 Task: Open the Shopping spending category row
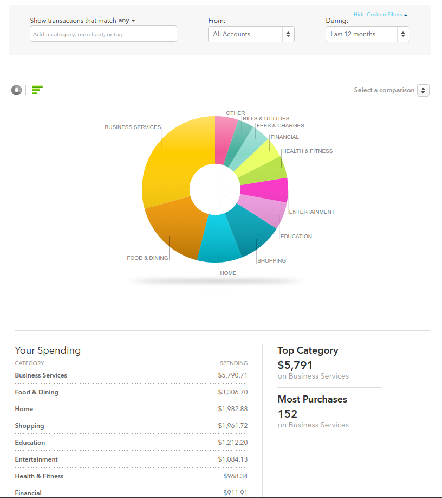[131, 426]
